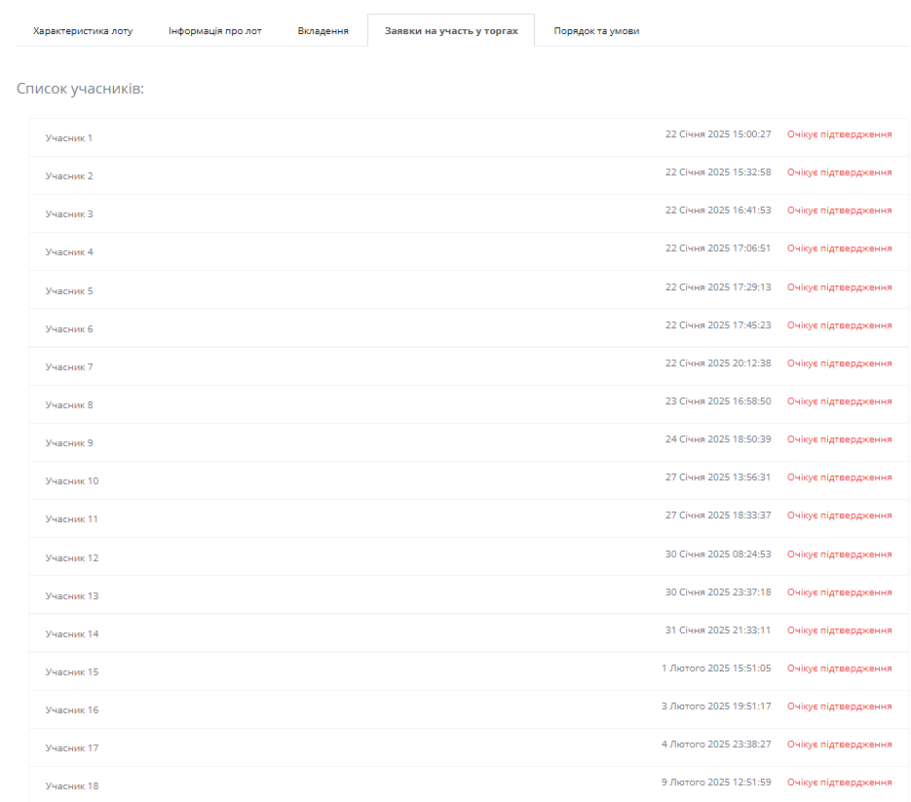Open the Вкладення tab
The width and height of the screenshot is (911, 802).
tap(323, 31)
